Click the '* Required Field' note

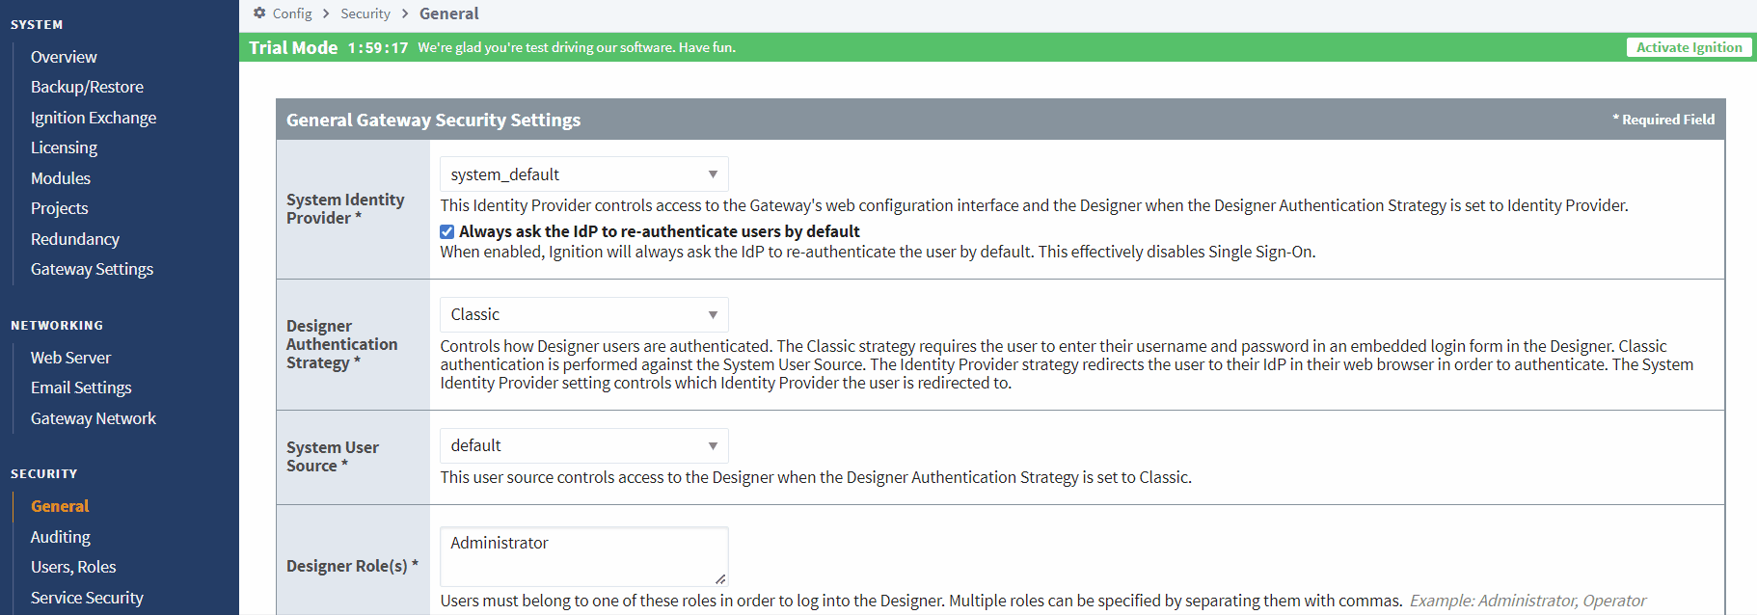click(1663, 120)
